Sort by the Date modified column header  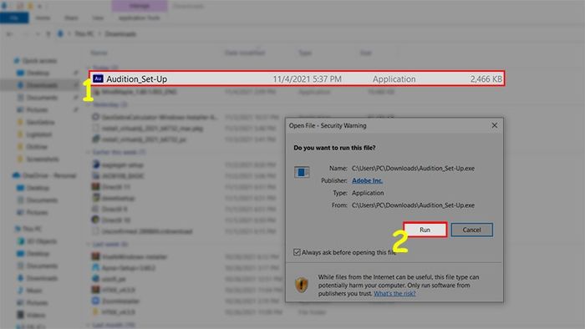point(245,53)
